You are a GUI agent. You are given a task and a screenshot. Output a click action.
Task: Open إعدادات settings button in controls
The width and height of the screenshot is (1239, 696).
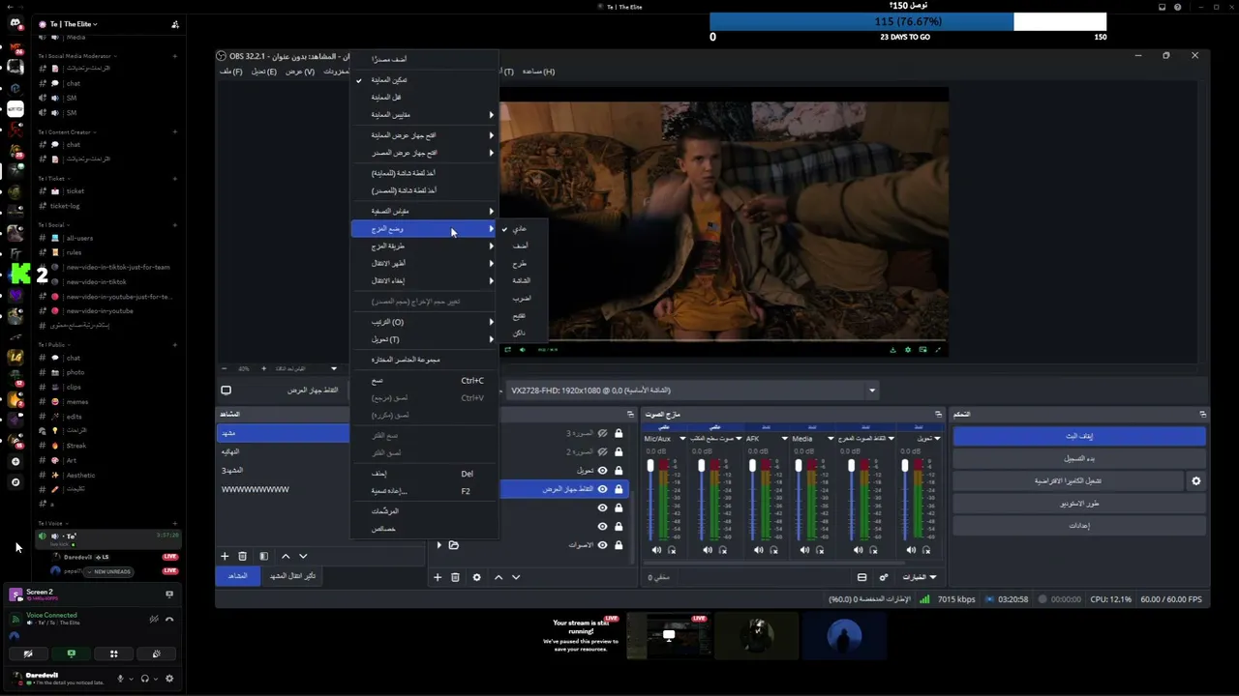(1079, 525)
